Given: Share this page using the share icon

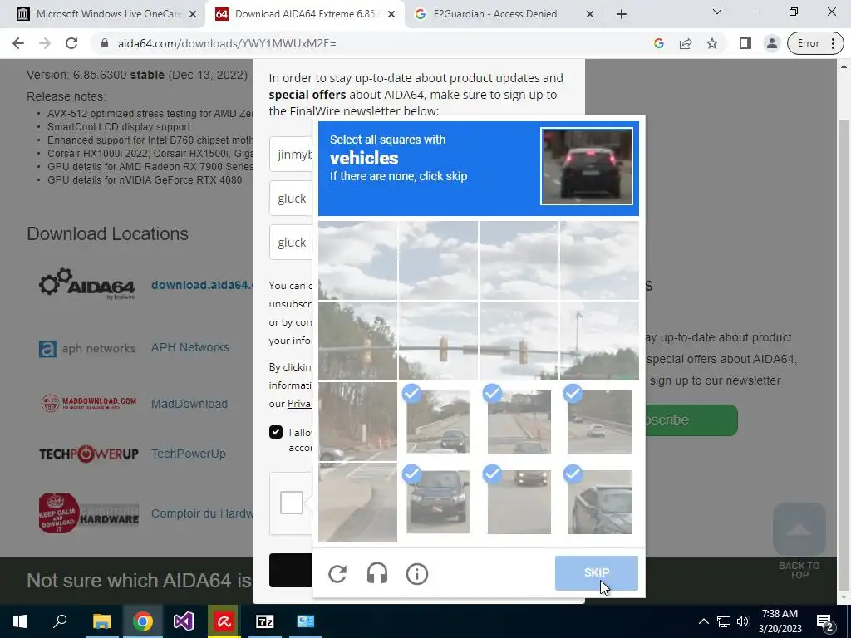Looking at the screenshot, I should [686, 43].
